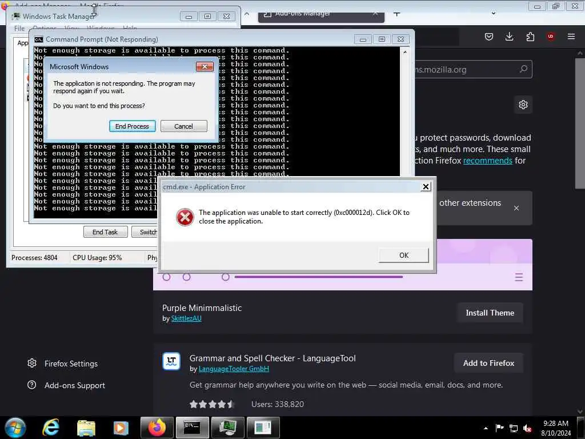Open Firefox downloads arrow icon
585x439 pixels.
click(x=509, y=37)
